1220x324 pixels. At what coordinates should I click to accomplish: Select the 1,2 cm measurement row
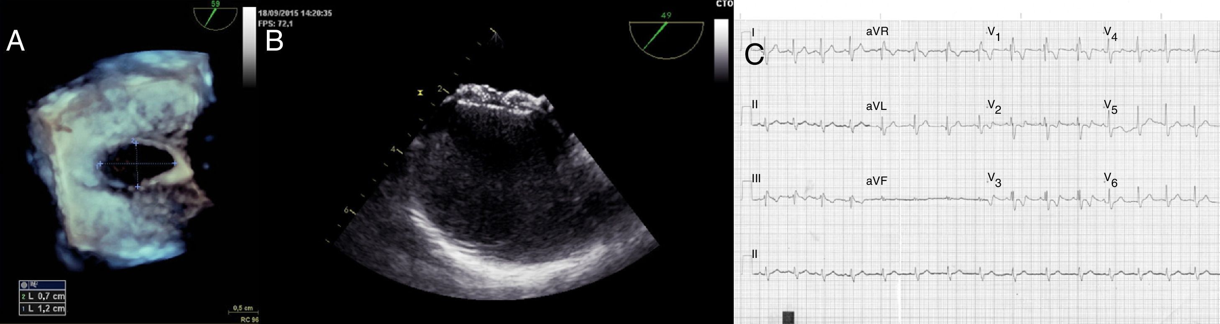point(42,309)
